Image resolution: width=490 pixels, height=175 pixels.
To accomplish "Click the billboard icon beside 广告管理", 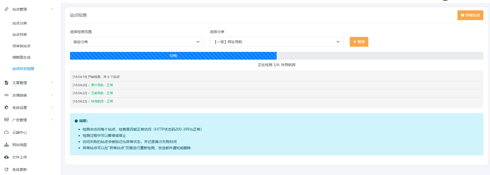I will (x=6, y=120).
